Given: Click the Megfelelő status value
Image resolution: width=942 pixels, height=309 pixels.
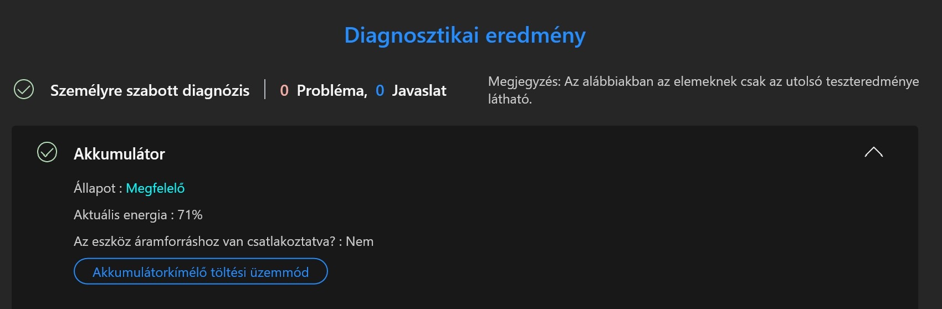Looking at the screenshot, I should tap(155, 188).
